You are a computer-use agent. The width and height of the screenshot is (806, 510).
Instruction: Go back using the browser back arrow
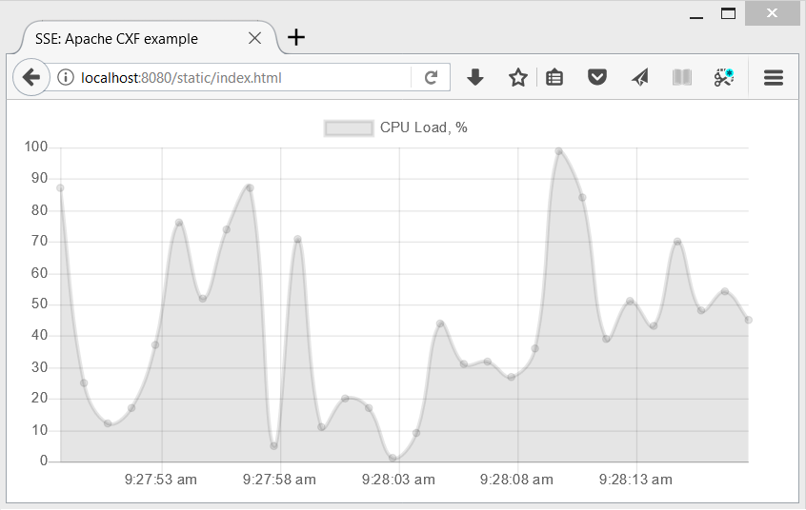(30, 78)
